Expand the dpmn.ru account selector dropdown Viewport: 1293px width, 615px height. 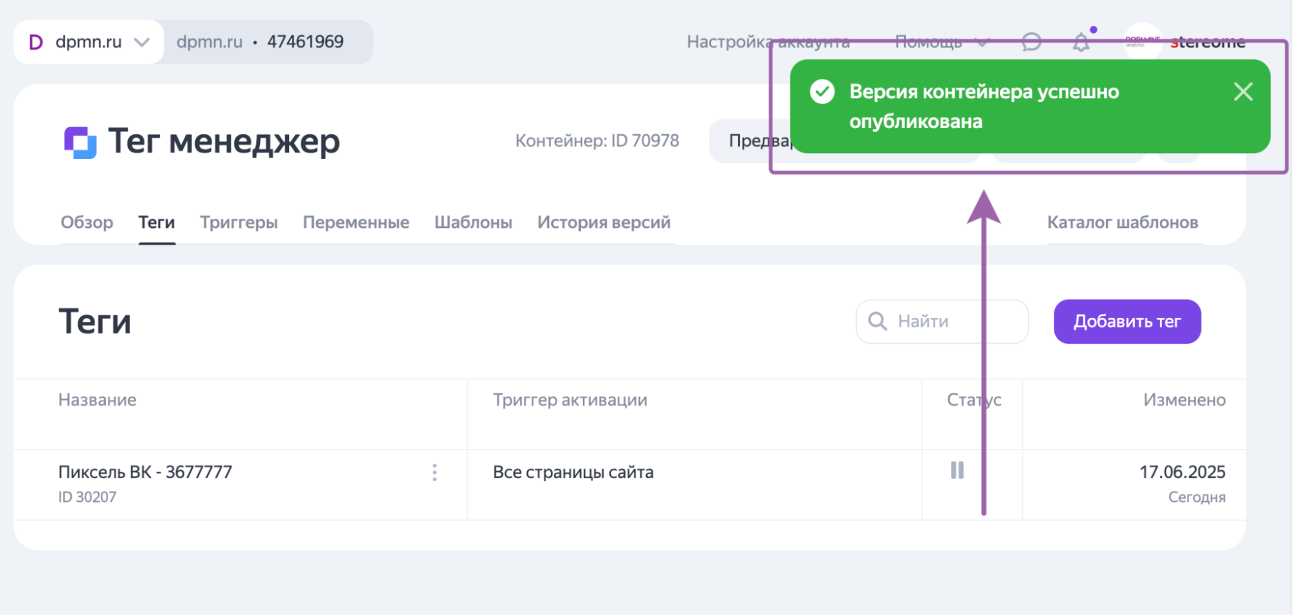tap(142, 41)
